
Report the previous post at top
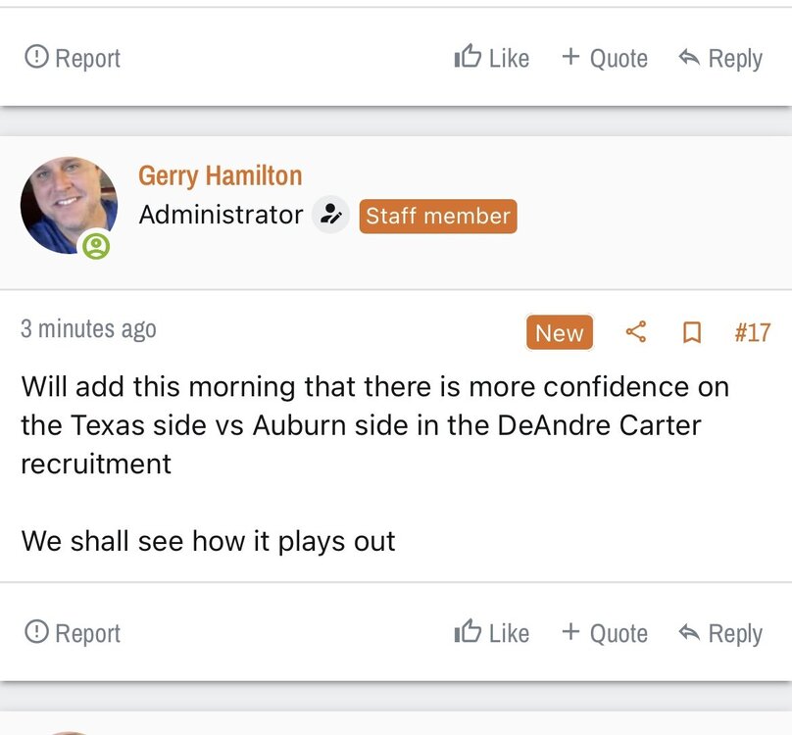point(73,58)
